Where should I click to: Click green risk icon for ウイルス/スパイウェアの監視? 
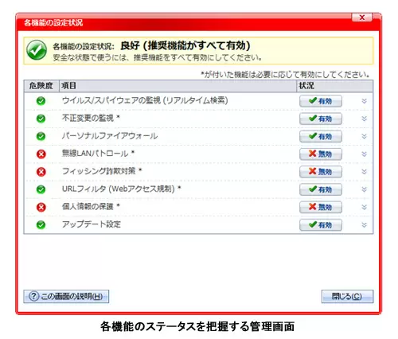pos(41,101)
